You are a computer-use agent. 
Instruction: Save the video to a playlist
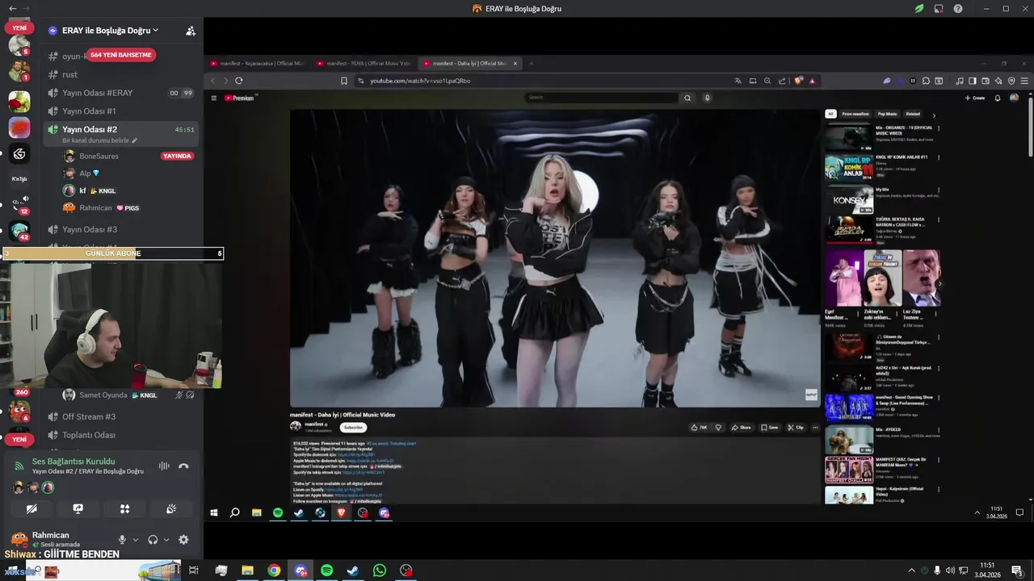click(x=769, y=428)
